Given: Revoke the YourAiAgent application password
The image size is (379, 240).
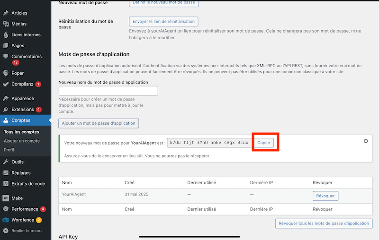Looking at the screenshot, I should coord(325,196).
